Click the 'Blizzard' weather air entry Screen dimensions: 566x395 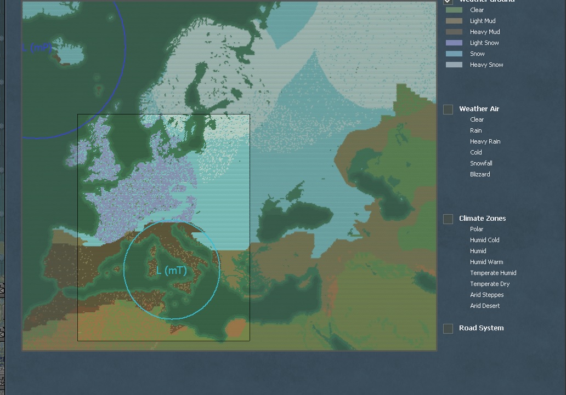pyautogui.click(x=480, y=174)
